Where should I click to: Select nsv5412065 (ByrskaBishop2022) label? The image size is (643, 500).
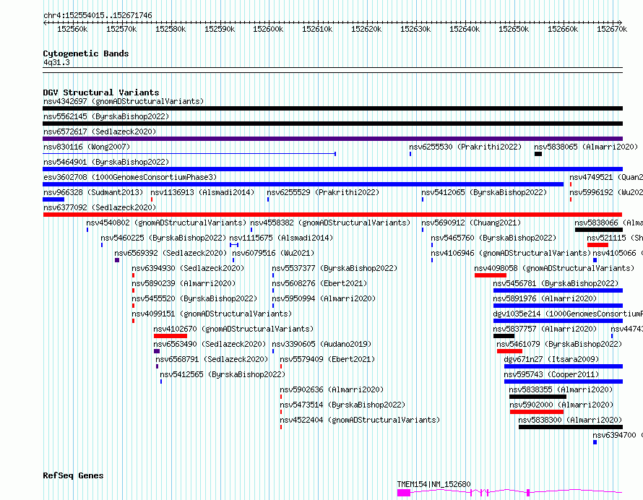(x=484, y=192)
